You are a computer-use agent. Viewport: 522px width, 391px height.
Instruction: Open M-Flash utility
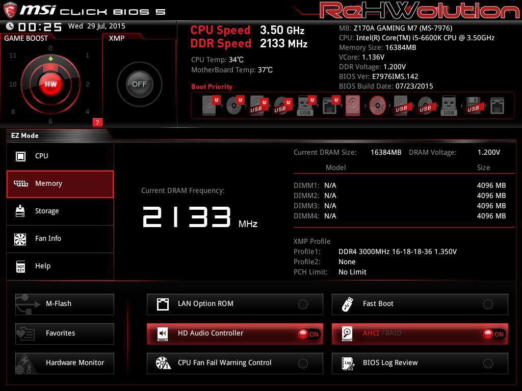point(65,304)
